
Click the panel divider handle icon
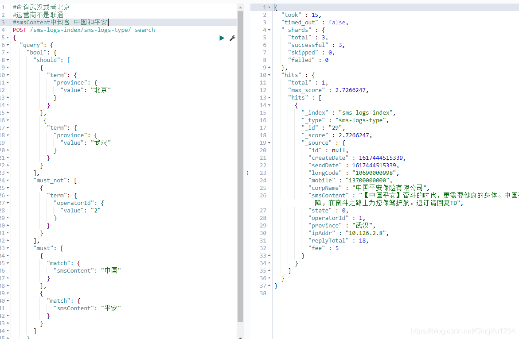247,173
